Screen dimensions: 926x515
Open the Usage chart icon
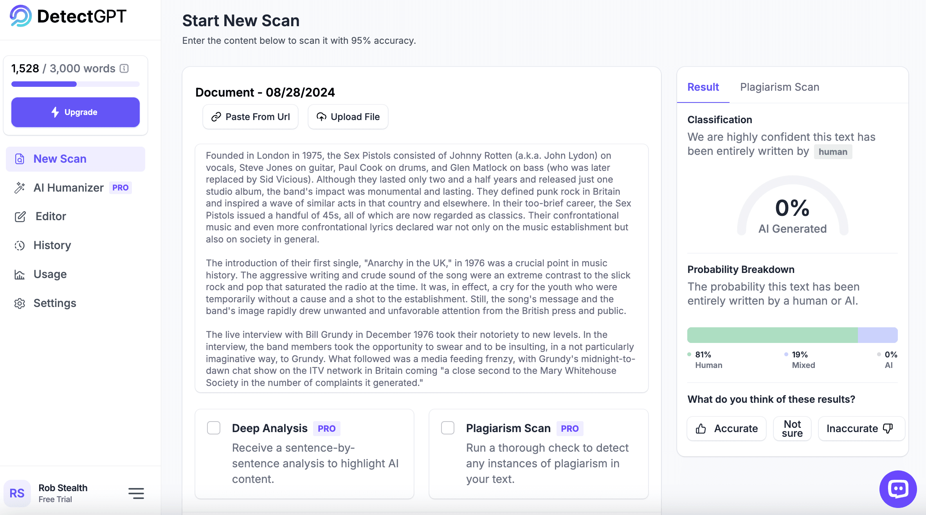pyautogui.click(x=20, y=275)
